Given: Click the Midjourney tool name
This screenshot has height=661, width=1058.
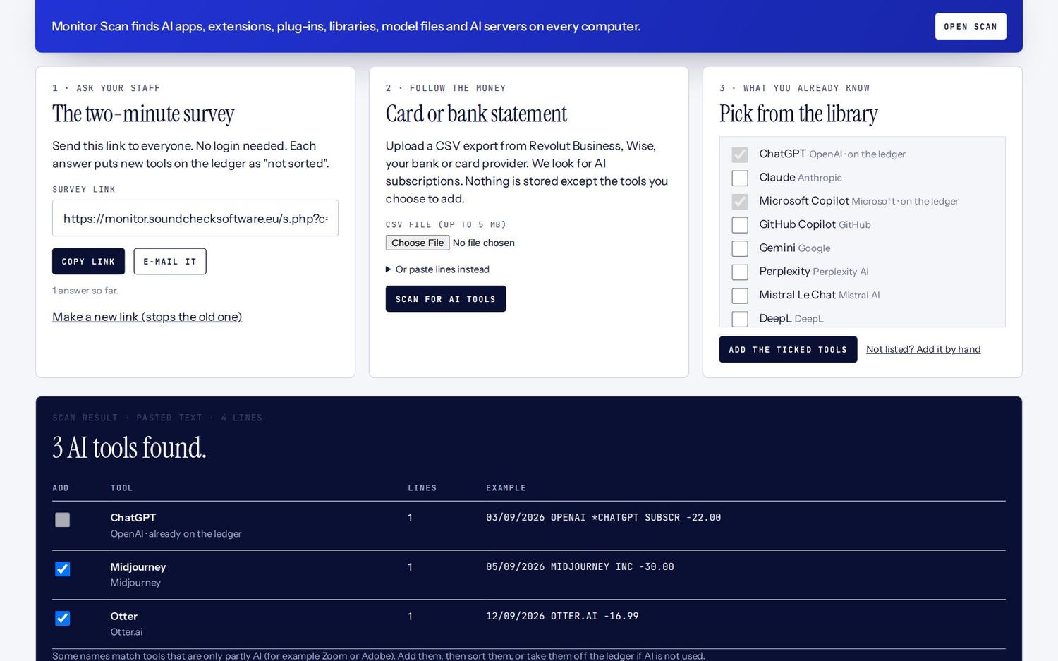Looking at the screenshot, I should point(138,567).
